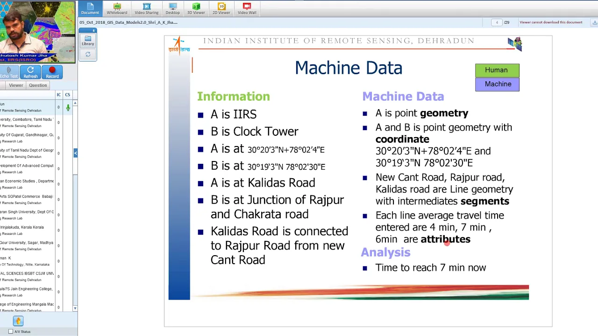Open the 2D Viewer tab
The width and height of the screenshot is (598, 336).
(x=221, y=8)
